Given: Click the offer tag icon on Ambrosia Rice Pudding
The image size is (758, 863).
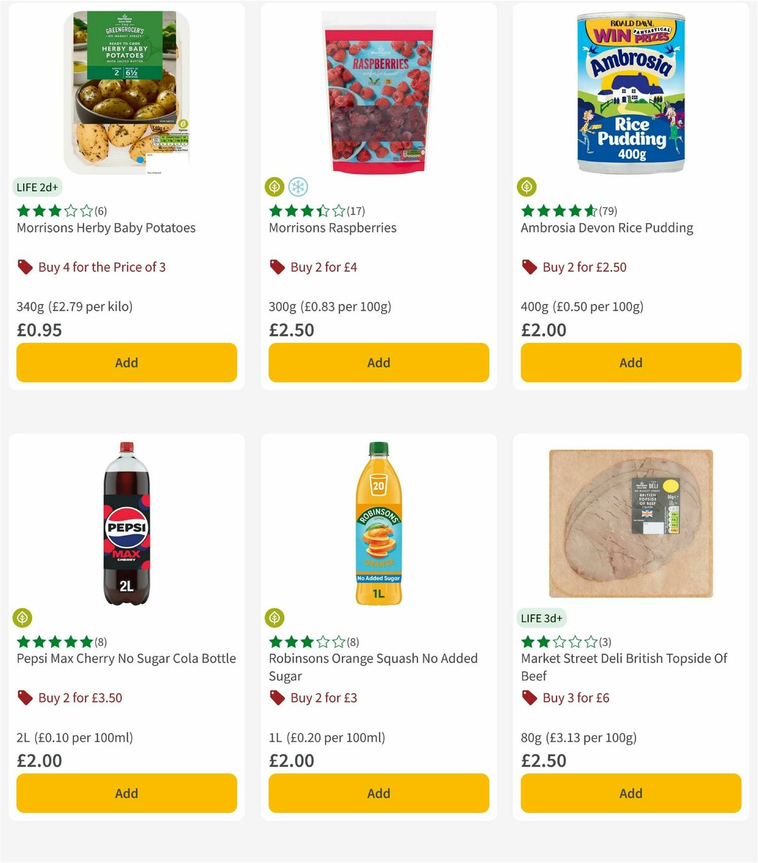Looking at the screenshot, I should click(529, 267).
